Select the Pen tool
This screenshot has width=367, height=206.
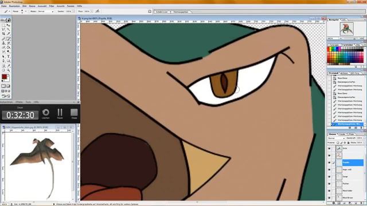pos(3,61)
